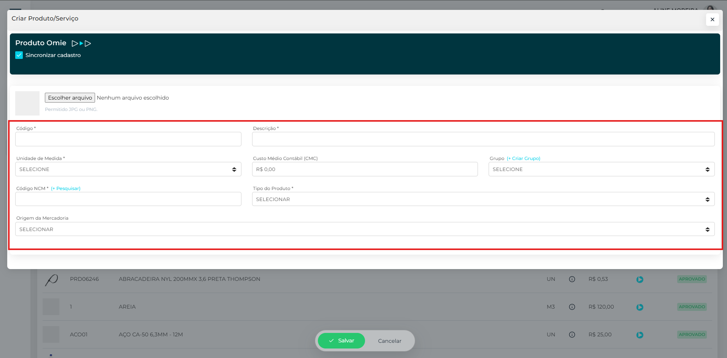
Task: Expand the Grupo selection dropdown
Action: pyautogui.click(x=601, y=169)
